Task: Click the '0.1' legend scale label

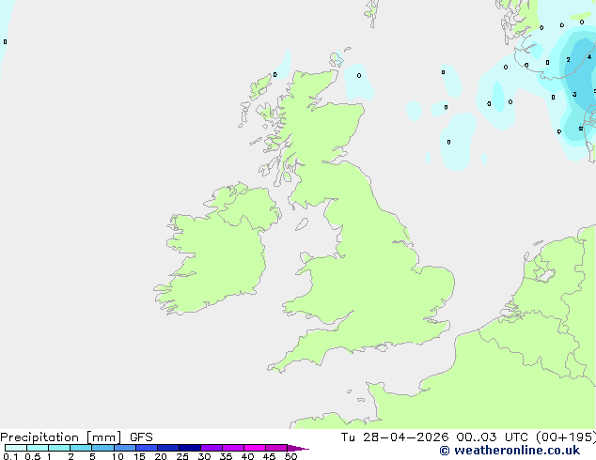Action: 10,456
